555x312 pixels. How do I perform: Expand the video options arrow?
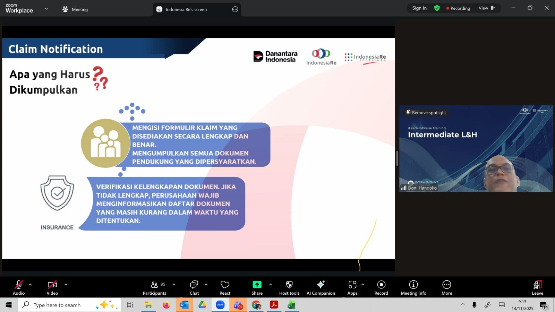click(x=66, y=285)
